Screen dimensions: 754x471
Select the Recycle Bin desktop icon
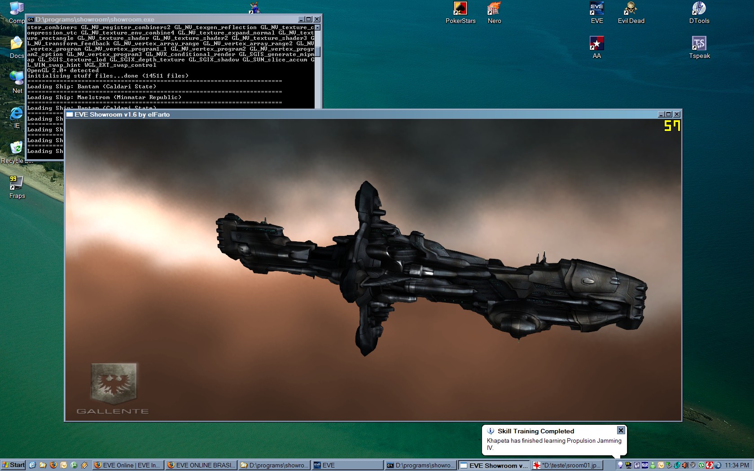click(x=17, y=153)
